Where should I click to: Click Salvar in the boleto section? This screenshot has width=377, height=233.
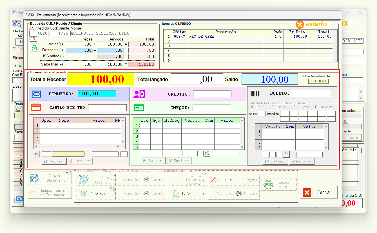click(x=276, y=161)
